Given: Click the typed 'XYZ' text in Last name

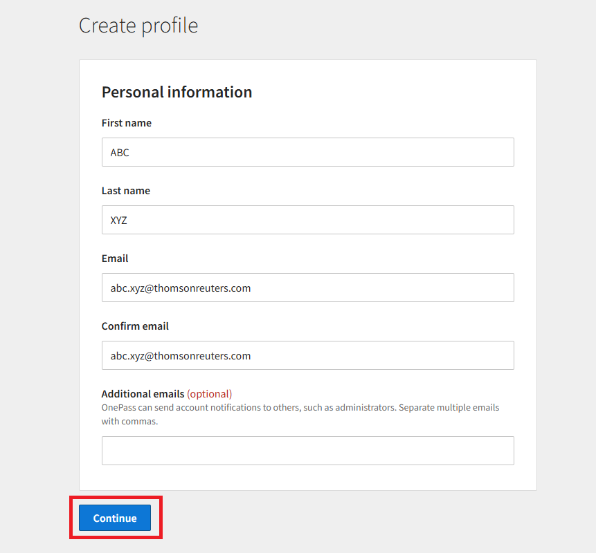Looking at the screenshot, I should [x=119, y=221].
